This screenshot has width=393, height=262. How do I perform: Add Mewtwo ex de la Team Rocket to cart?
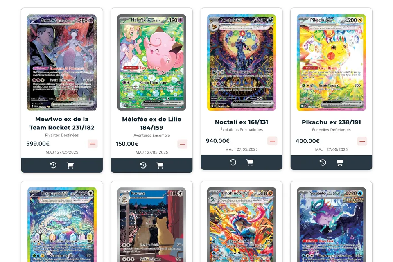70,165
